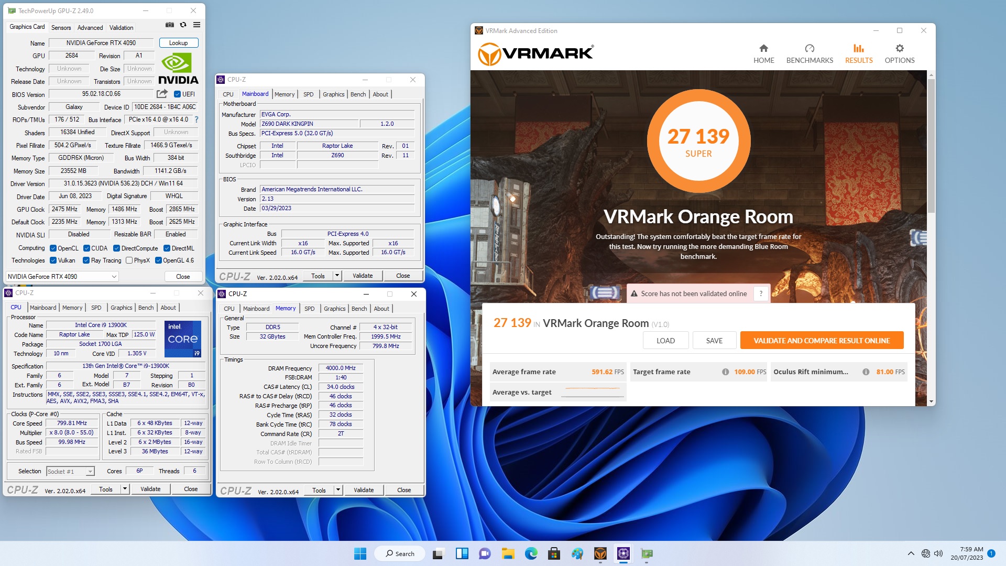Click the clock showing 7:59 AM
The height and width of the screenshot is (566, 1006).
point(971,549)
